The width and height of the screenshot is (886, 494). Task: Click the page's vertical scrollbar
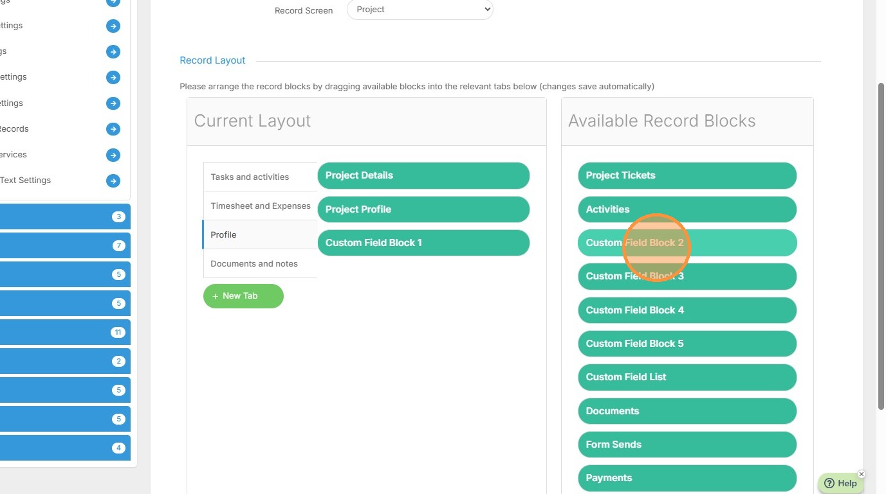[881, 244]
